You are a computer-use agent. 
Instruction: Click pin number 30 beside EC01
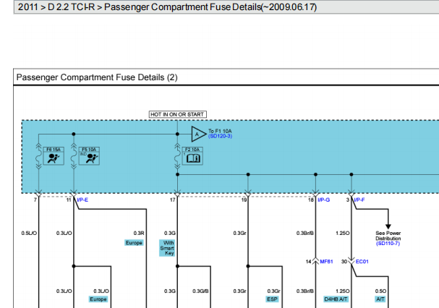coord(344,262)
